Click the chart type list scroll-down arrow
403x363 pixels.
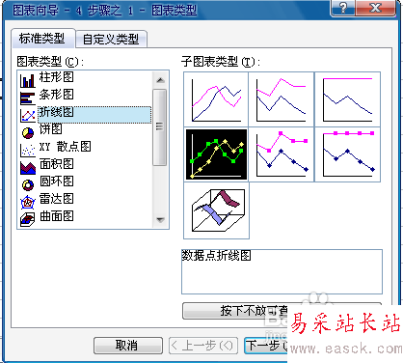(x=160, y=220)
